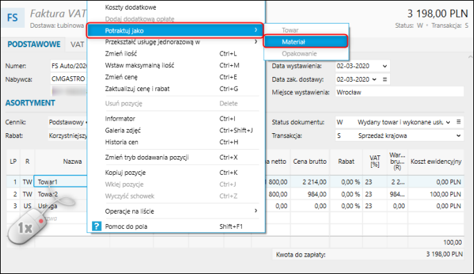Viewport: 474px width, 274px height.
Task: Switch to the PODSTAWOWE tab
Action: coord(34,44)
